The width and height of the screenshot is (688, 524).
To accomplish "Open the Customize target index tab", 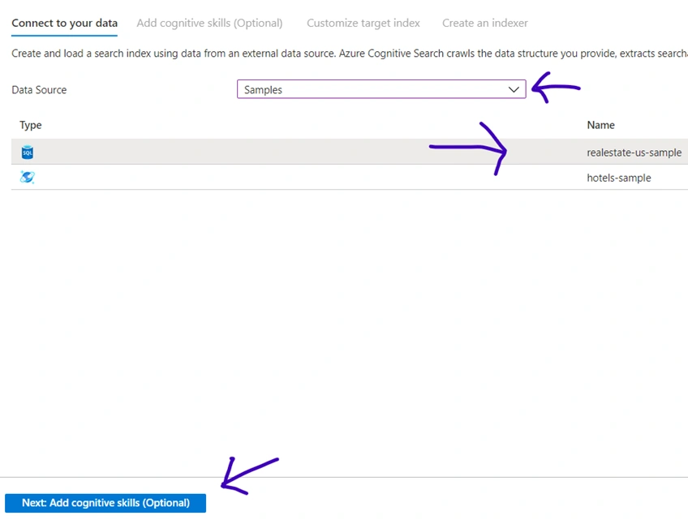I will (363, 23).
